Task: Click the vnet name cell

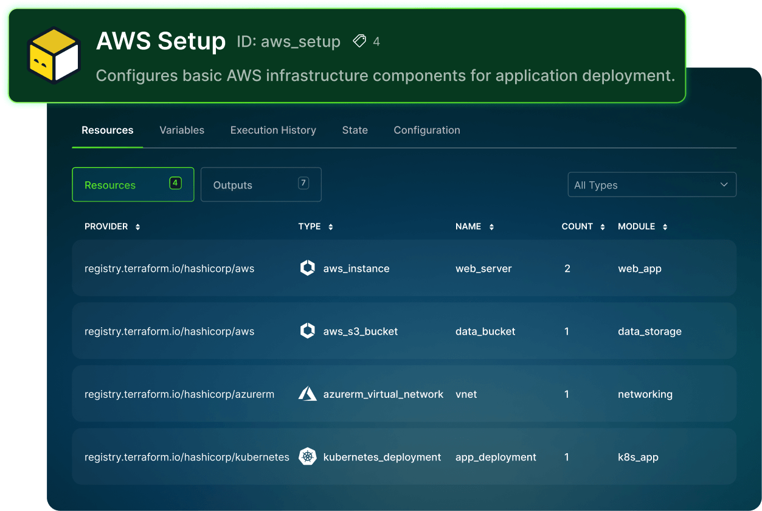Action: (466, 394)
